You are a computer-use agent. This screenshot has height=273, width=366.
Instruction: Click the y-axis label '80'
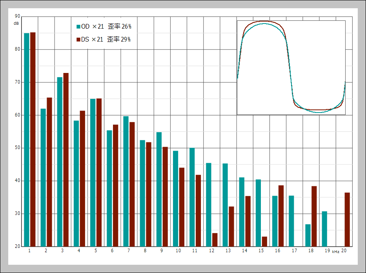point(18,49)
